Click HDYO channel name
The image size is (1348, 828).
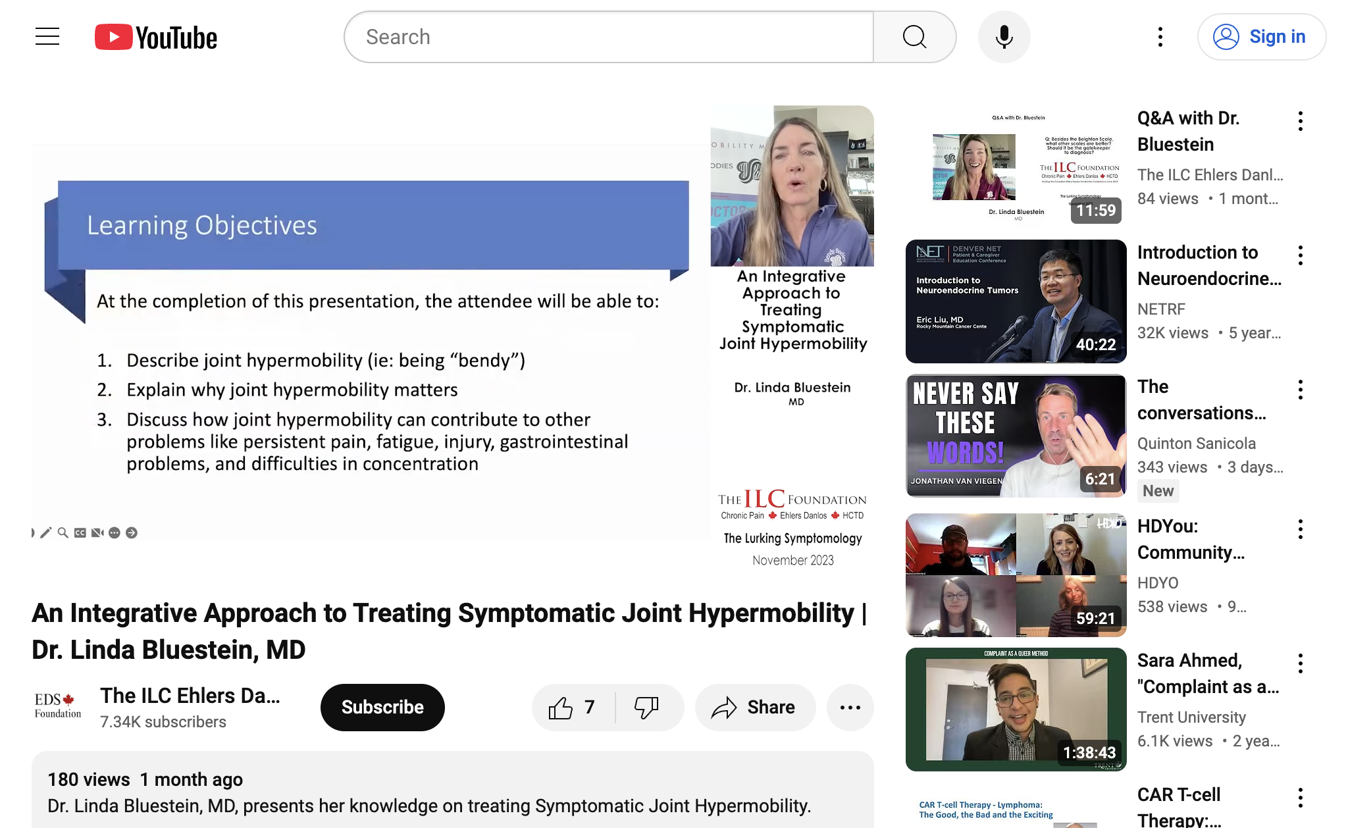(x=1158, y=583)
